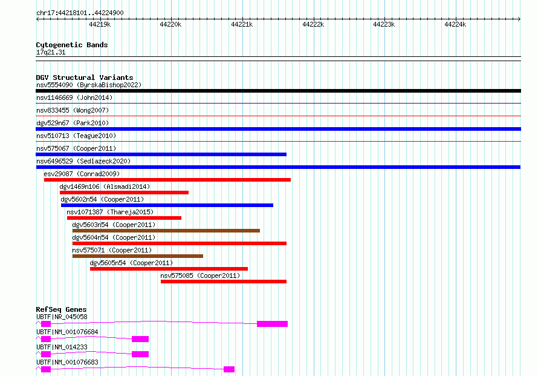Click the 44224k ruler tick label
This screenshot has height=376, width=538.
[455, 24]
